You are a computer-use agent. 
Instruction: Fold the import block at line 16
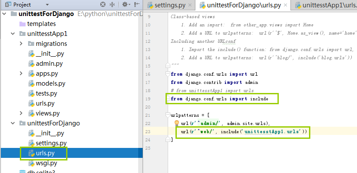click(x=168, y=74)
